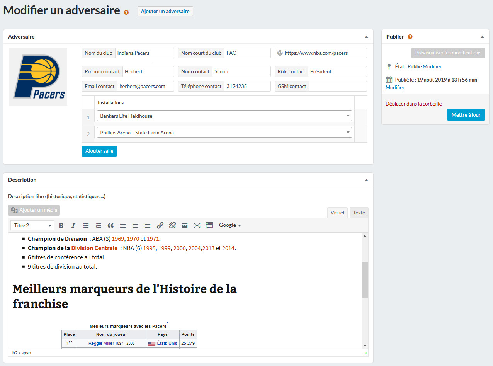Click Modifier next to État Publié
This screenshot has width=493, height=366.
432,66
